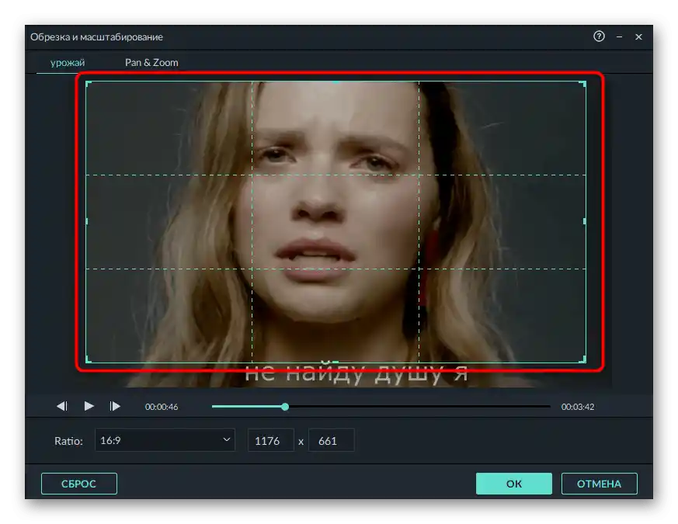Step back to previous frame
The width and height of the screenshot is (678, 524).
(x=62, y=406)
